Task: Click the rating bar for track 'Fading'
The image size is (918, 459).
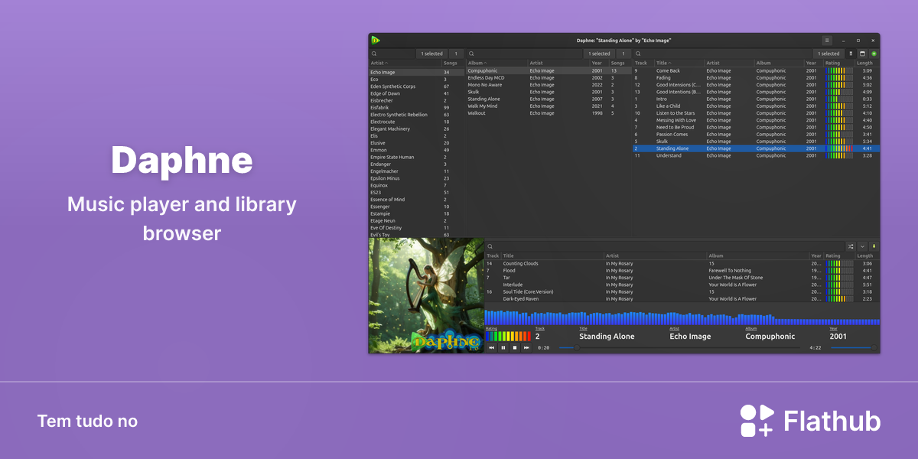Action: coord(839,77)
